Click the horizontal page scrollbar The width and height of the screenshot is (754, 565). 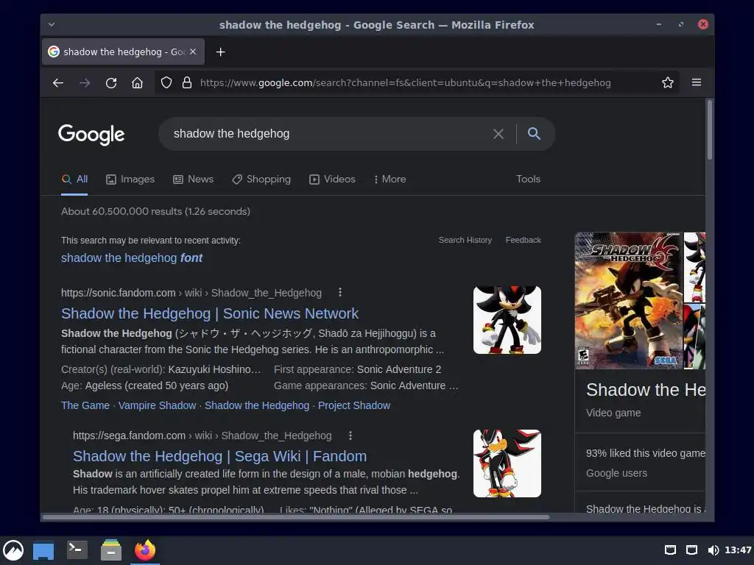pyautogui.click(x=296, y=517)
